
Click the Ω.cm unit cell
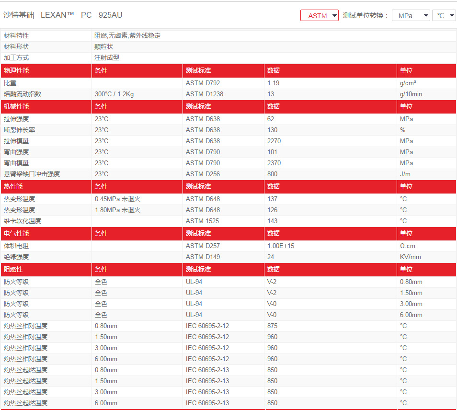pos(408,246)
